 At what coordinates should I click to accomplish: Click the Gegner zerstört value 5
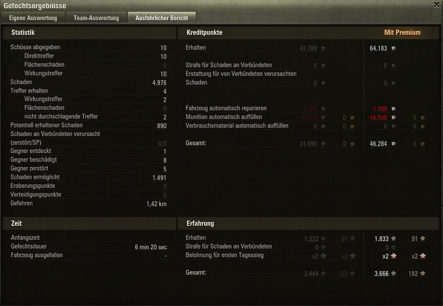coord(165,169)
